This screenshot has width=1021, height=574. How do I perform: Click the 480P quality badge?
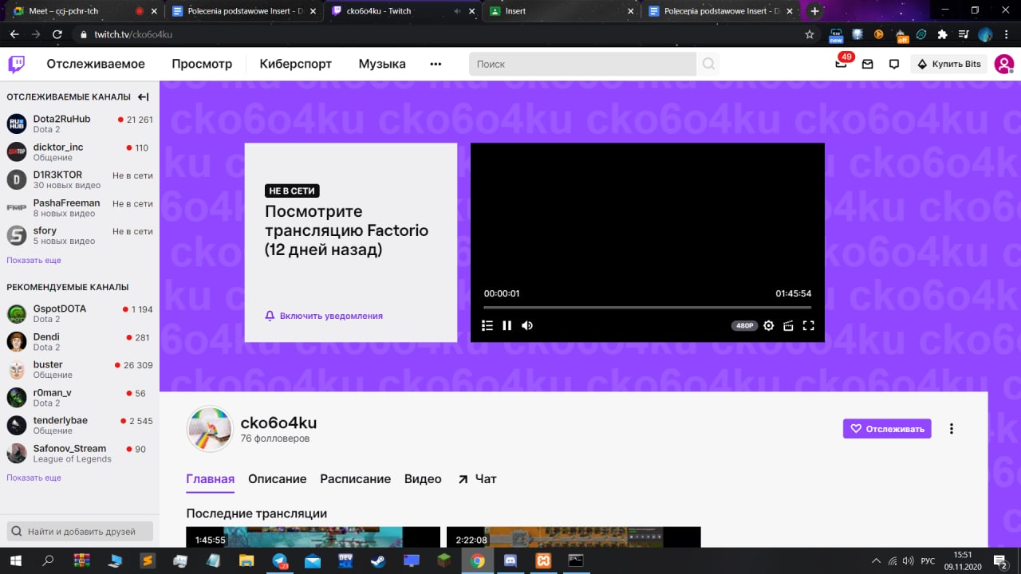[x=744, y=325]
